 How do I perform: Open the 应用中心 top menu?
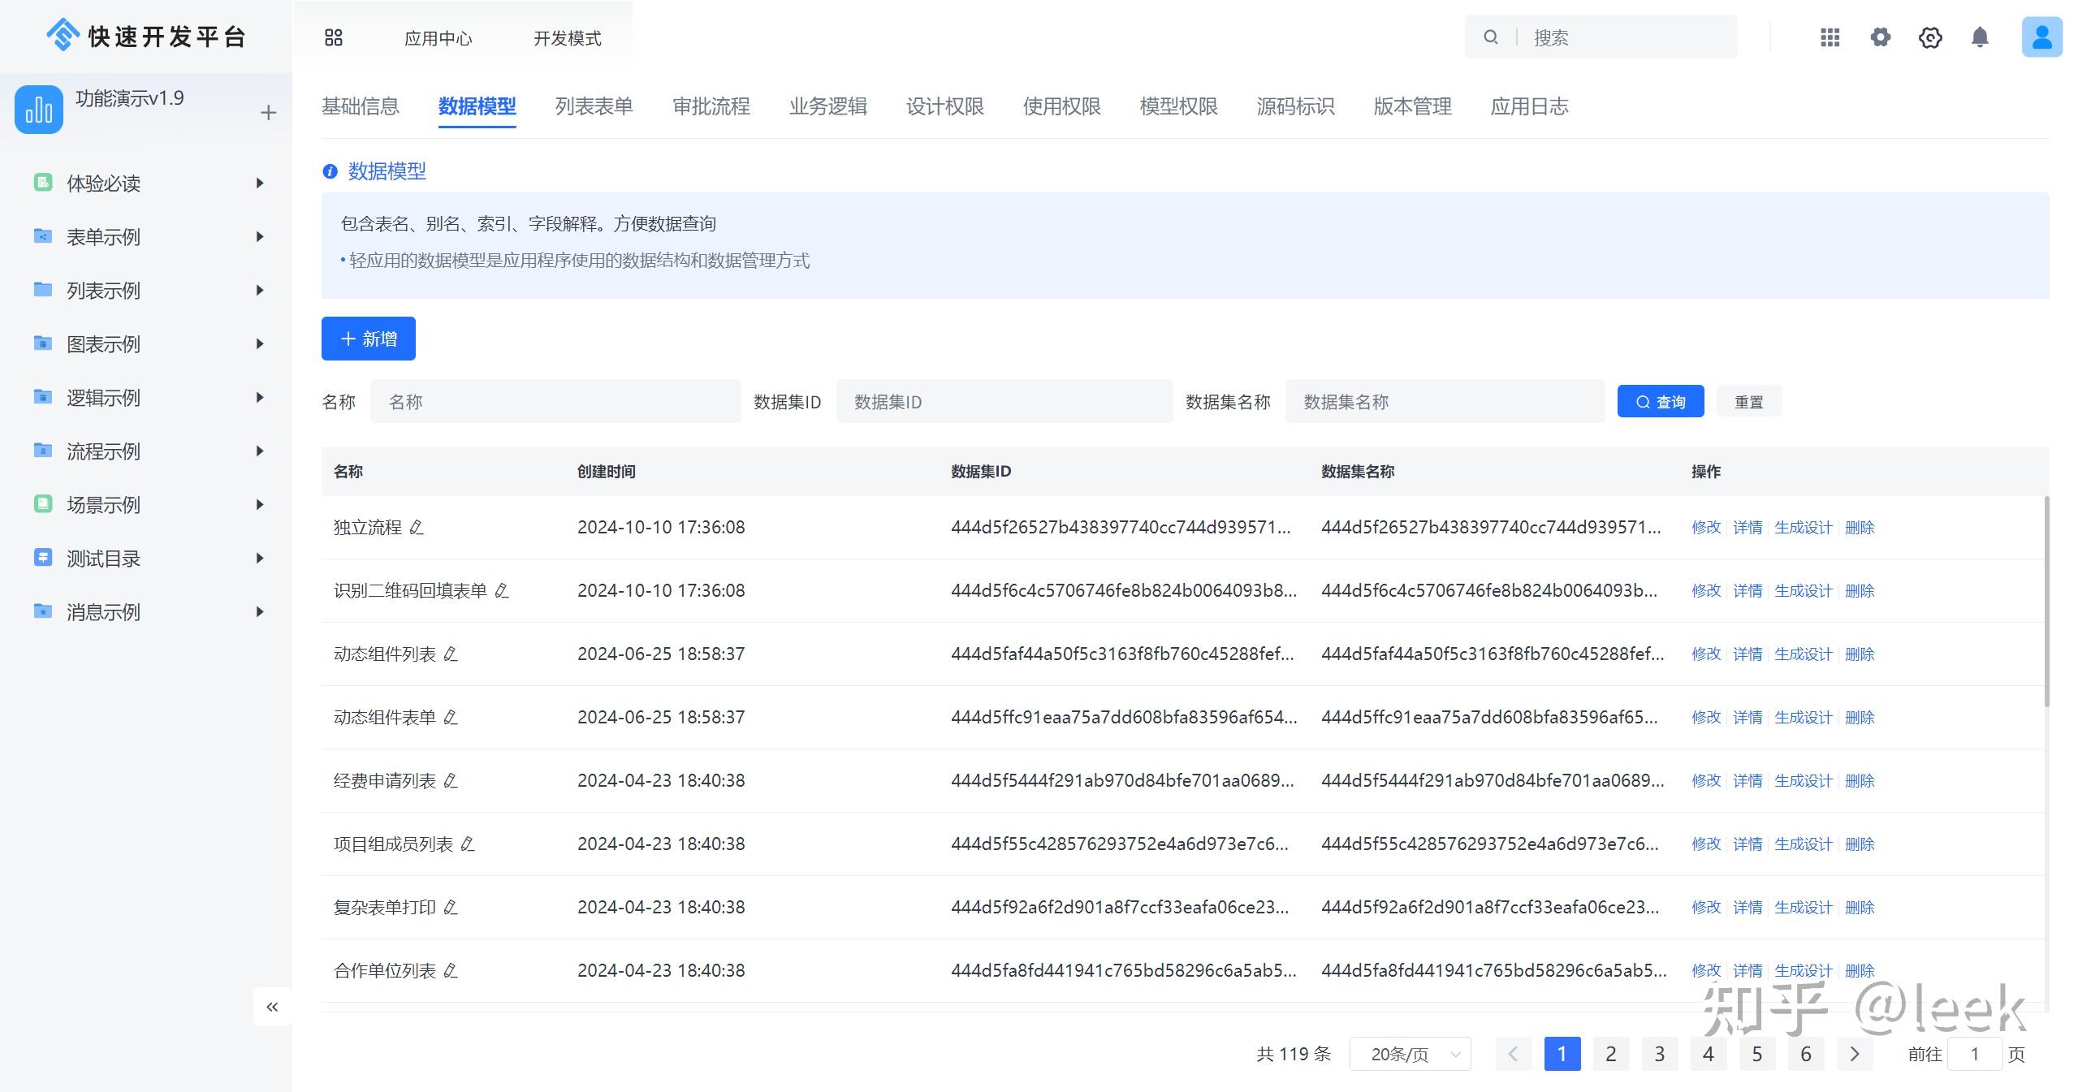(438, 38)
